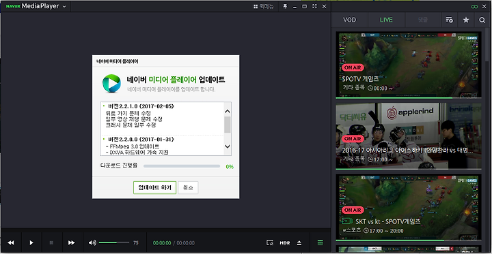The image size is (492, 254).
Task: Open the 퀵메뉴 quick menu
Action: 264,6
